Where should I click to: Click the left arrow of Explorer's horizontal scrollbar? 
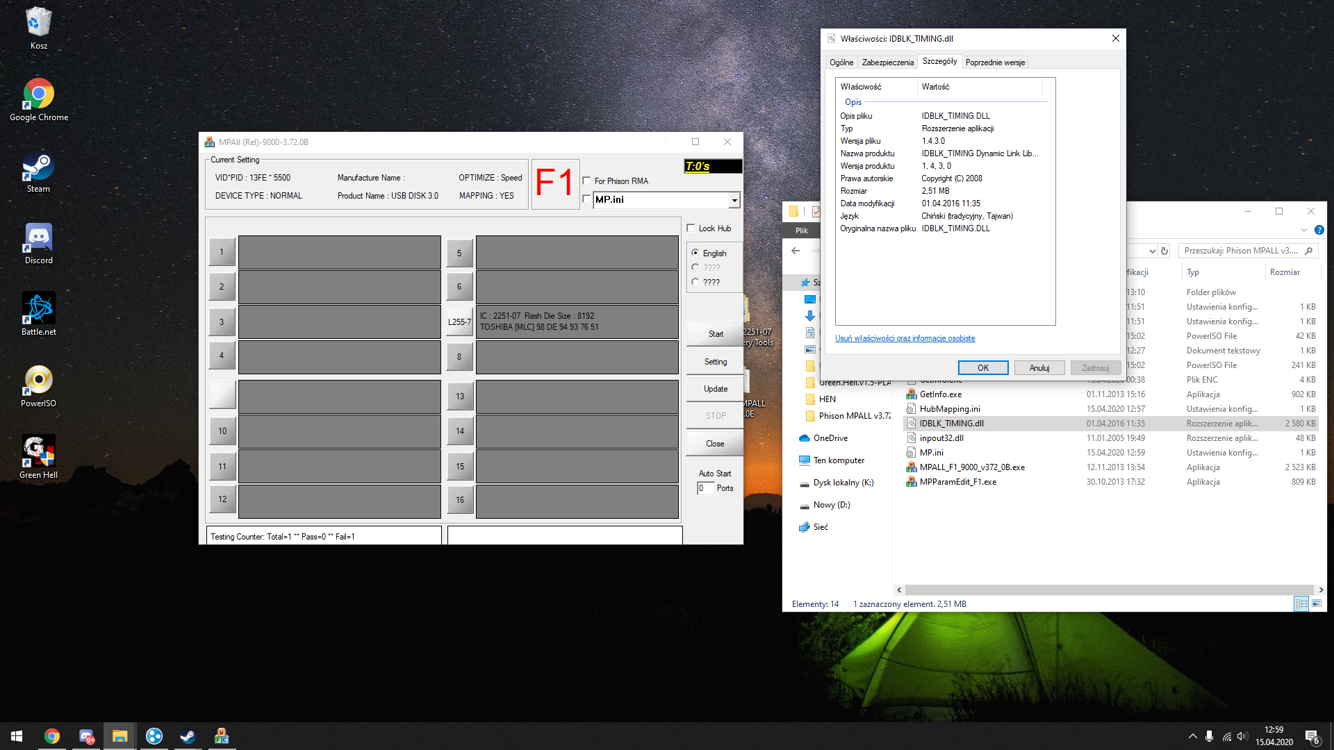899,590
